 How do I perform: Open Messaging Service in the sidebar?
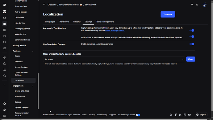(x=22, y=29)
